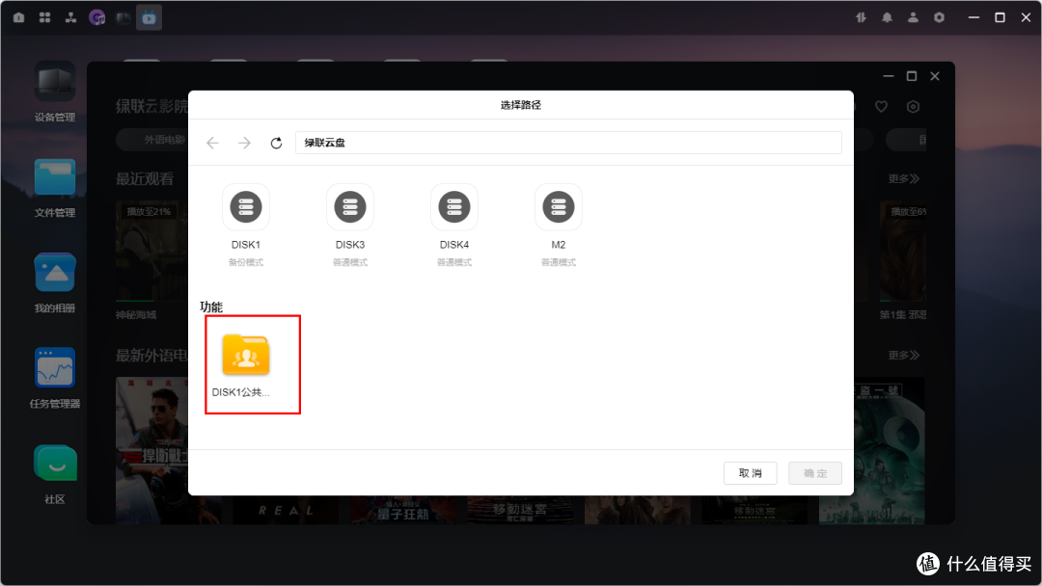Click the 绿联云盘 path field
The width and height of the screenshot is (1042, 586).
tap(568, 143)
